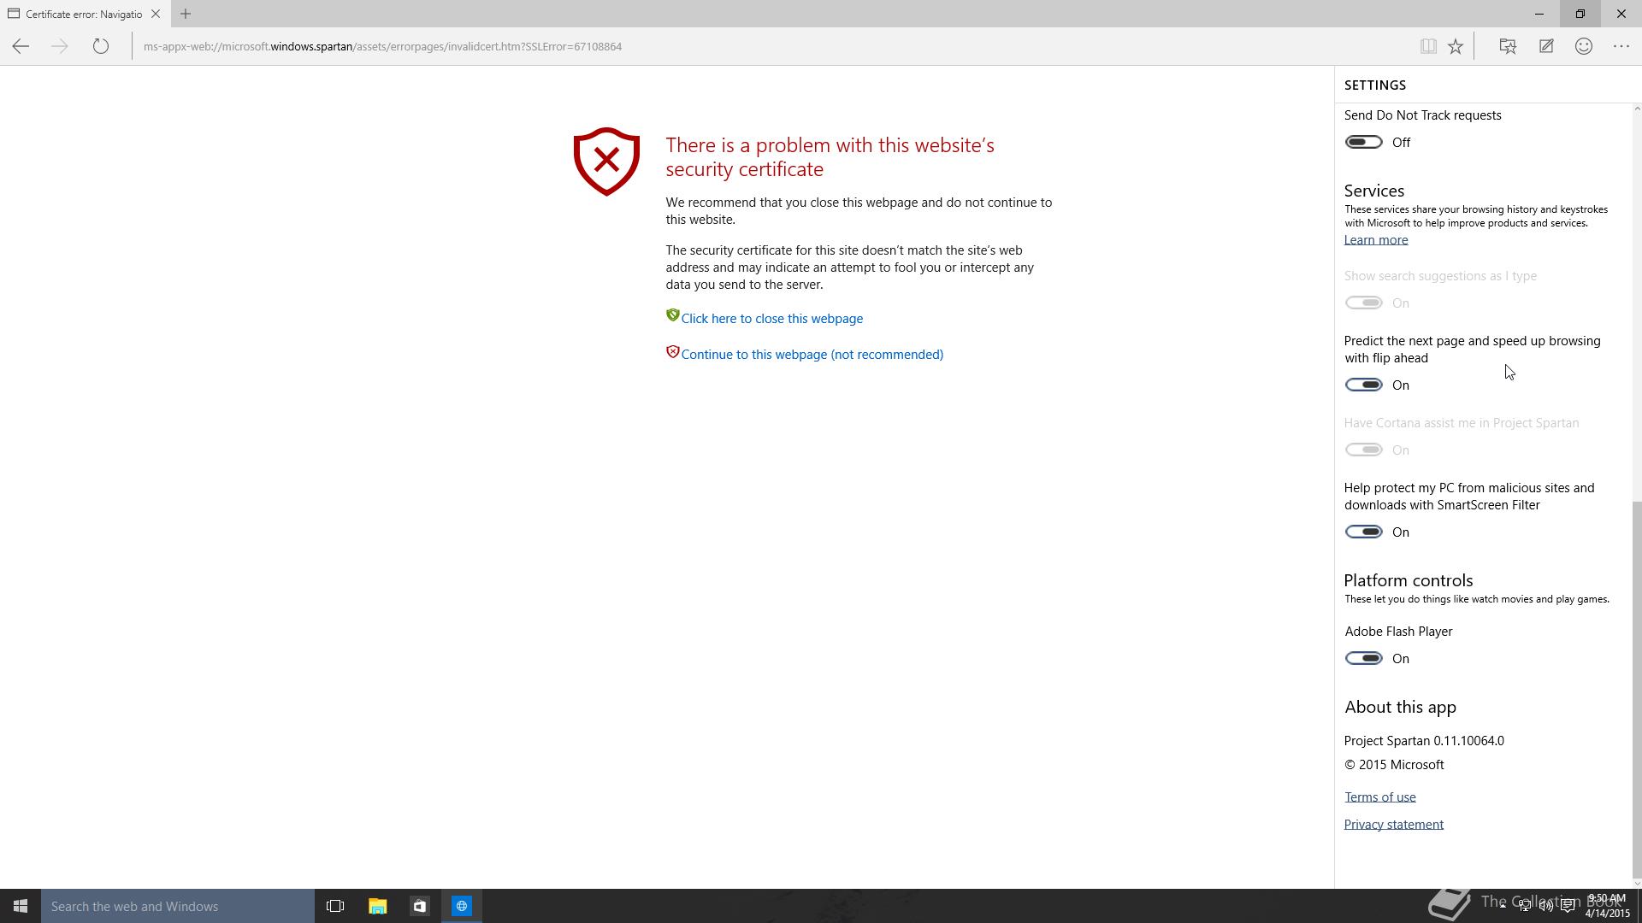Click the red shield error icon
Viewport: 1642px width, 923px height.
(x=606, y=162)
